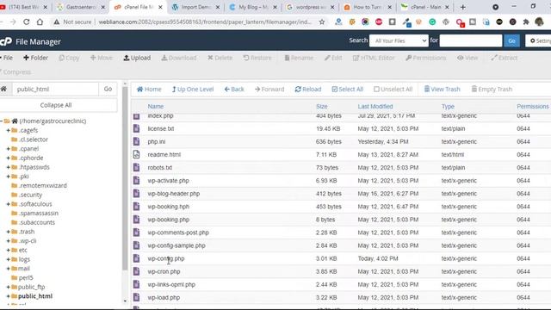This screenshot has height=310, width=551.
Task: Click Collapse All in folder tree
Action: (56, 105)
